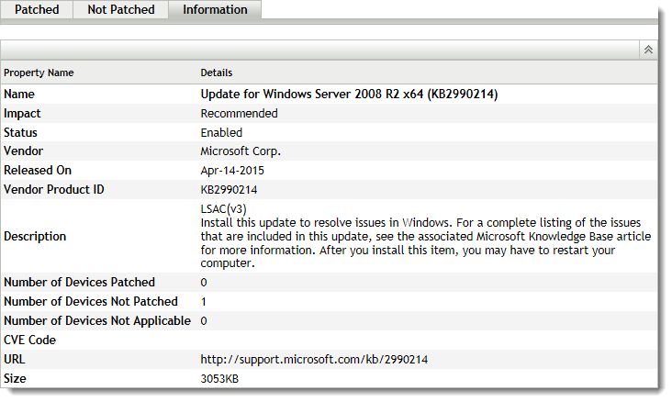Click the Number of Devices Not Applicable label
Screen dimensions: 672x402
[x=96, y=321]
